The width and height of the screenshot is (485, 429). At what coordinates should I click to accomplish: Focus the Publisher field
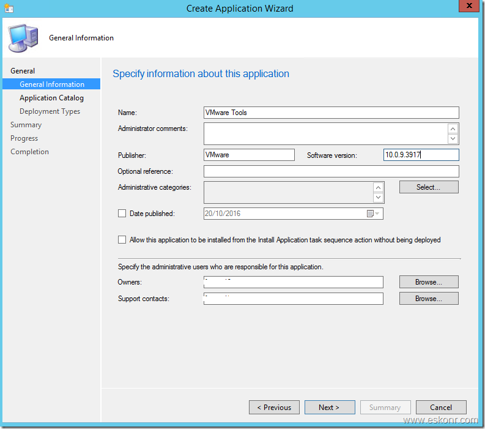pos(249,155)
